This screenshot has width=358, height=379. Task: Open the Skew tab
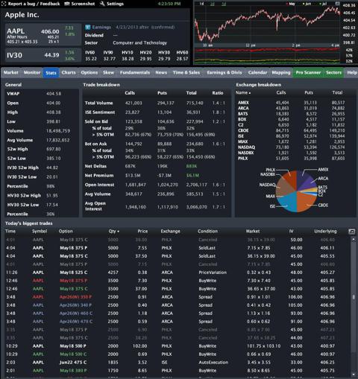[x=108, y=72]
